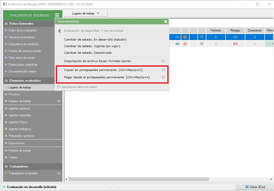This screenshot has height=191, width=274.
Task: Open the three-line row menu in the second row
Action: click(202, 44)
